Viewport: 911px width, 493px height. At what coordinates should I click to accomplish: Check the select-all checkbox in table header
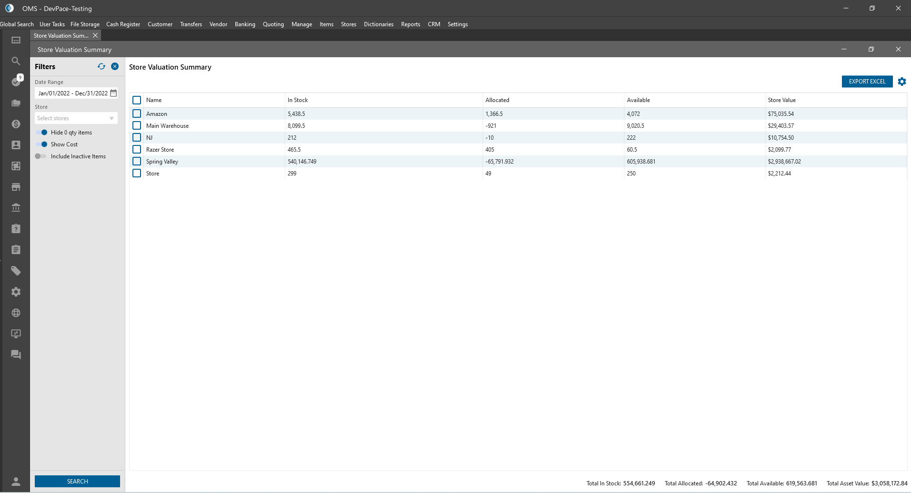click(137, 100)
